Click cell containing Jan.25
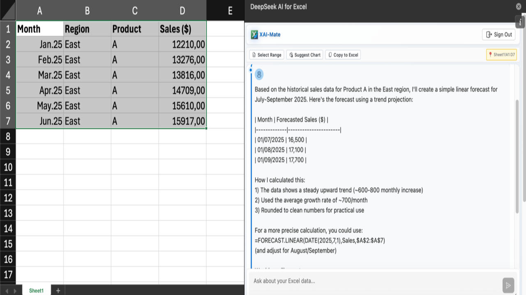526x295 pixels. pyautogui.click(x=39, y=44)
